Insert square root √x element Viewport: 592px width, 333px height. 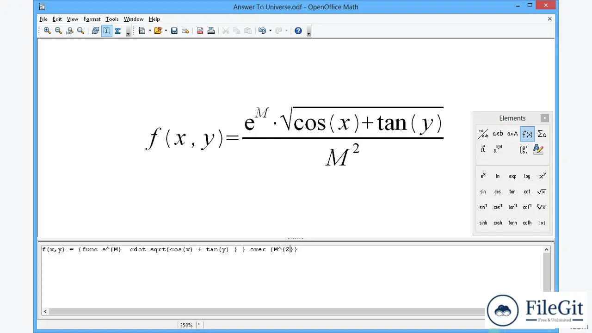(x=542, y=191)
